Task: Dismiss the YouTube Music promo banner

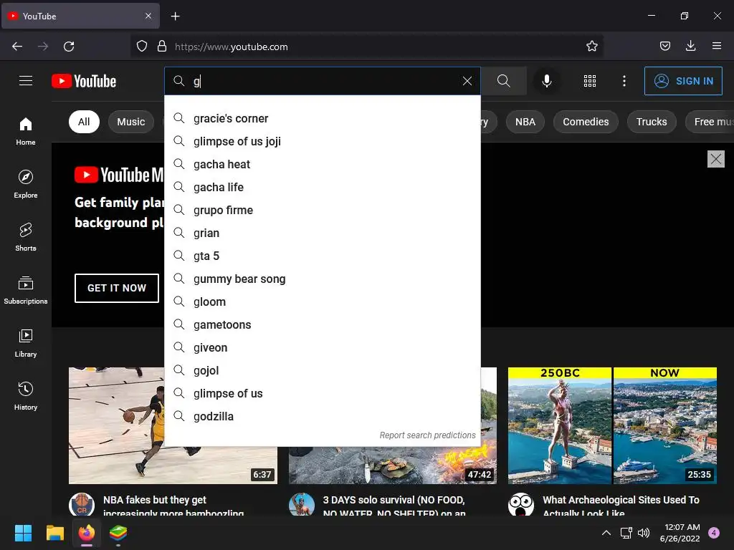Action: (x=716, y=159)
